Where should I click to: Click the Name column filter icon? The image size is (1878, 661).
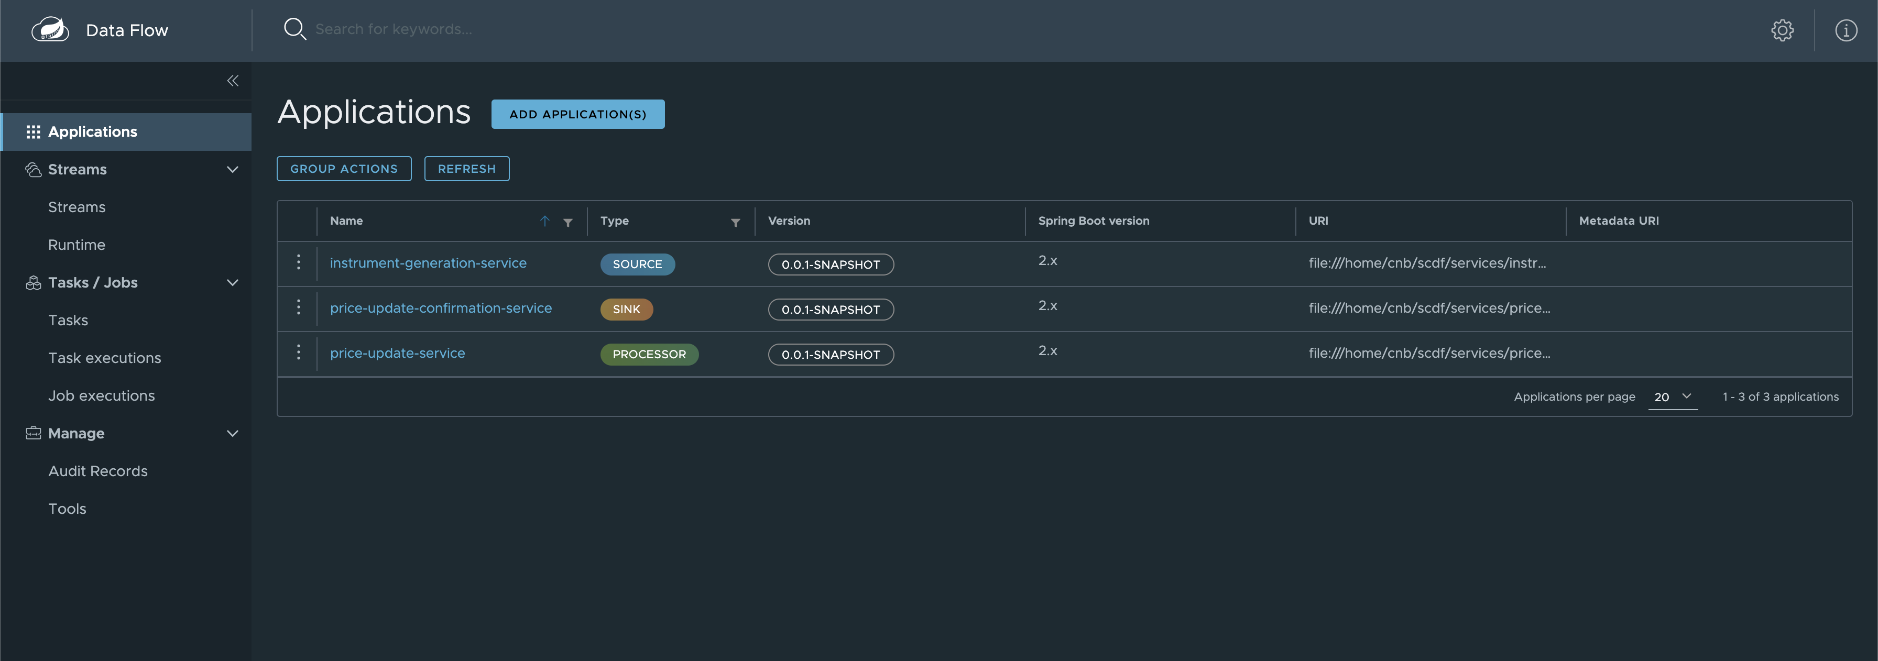pyautogui.click(x=568, y=222)
